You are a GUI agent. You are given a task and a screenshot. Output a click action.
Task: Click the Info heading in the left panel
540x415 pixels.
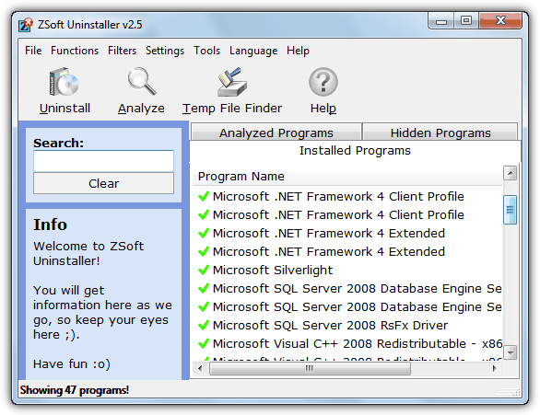coord(51,225)
